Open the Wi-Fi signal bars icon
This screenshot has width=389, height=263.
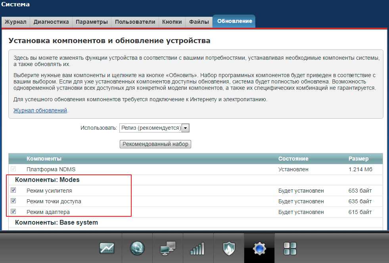pyautogui.click(x=198, y=248)
